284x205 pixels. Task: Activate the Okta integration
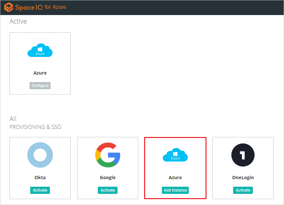(x=40, y=190)
